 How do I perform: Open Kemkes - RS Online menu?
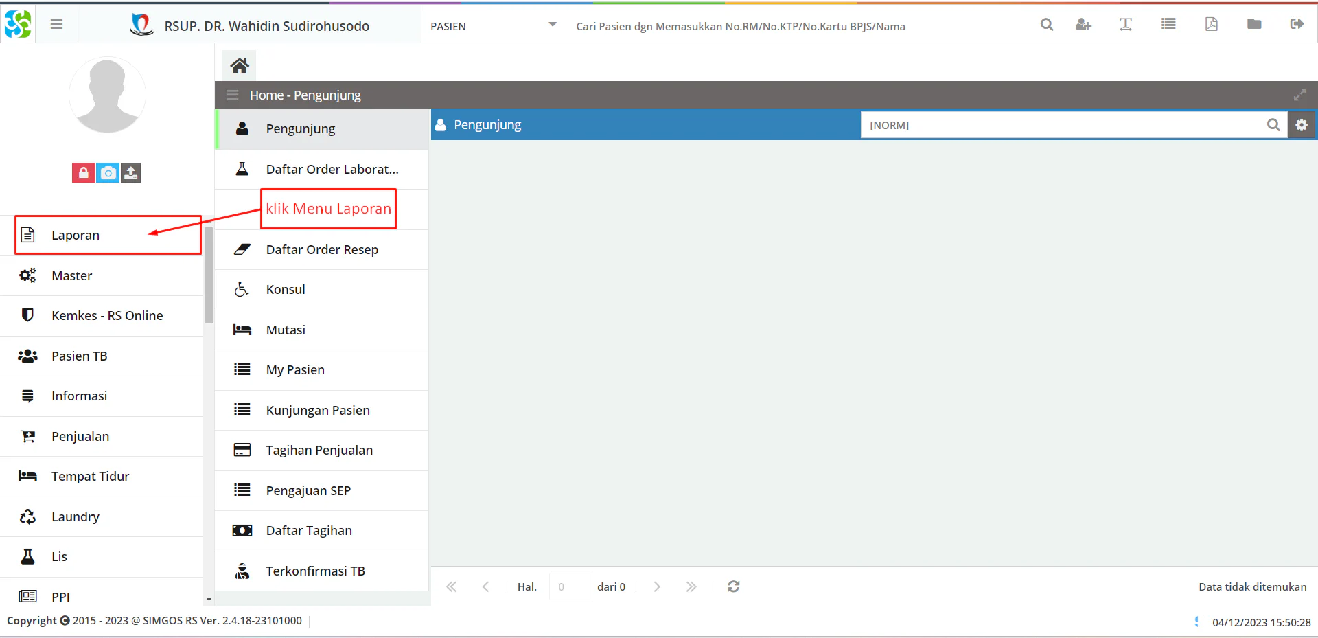pyautogui.click(x=102, y=315)
